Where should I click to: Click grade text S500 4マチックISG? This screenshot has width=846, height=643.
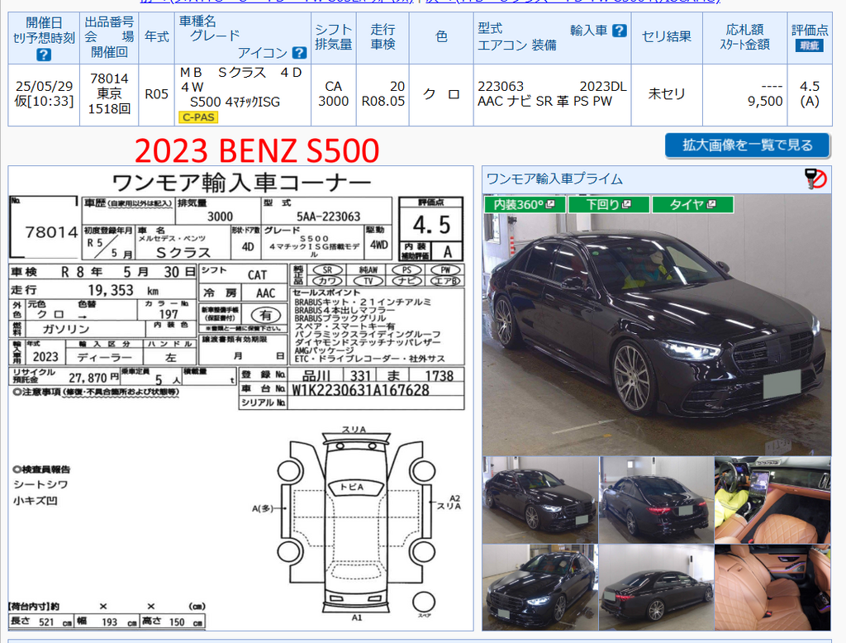pyautogui.click(x=235, y=102)
